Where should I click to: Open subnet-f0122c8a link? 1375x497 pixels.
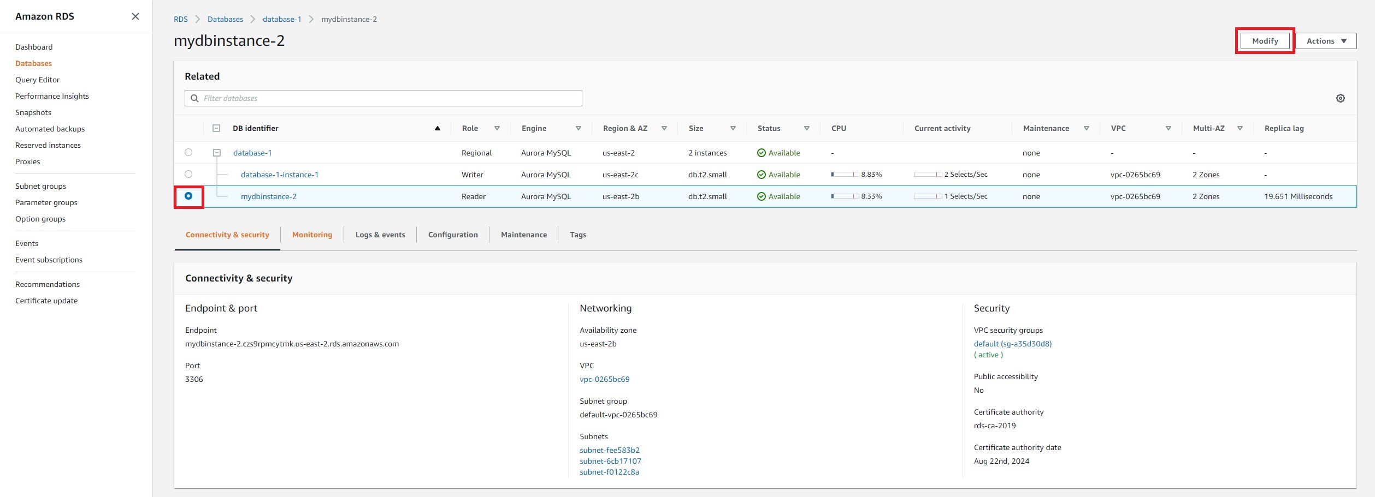pyautogui.click(x=609, y=472)
